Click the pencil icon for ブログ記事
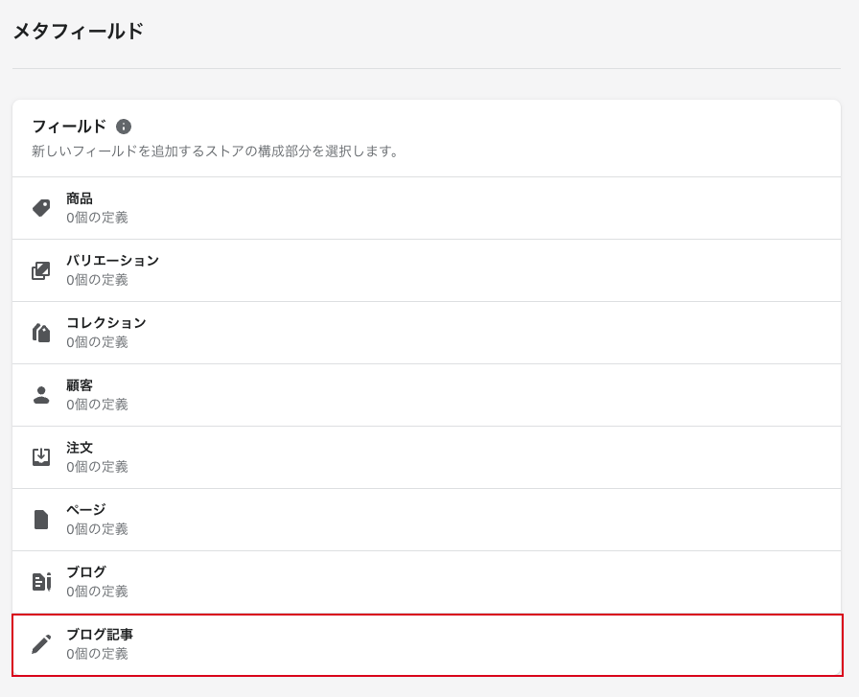859x697 pixels. tap(41, 644)
